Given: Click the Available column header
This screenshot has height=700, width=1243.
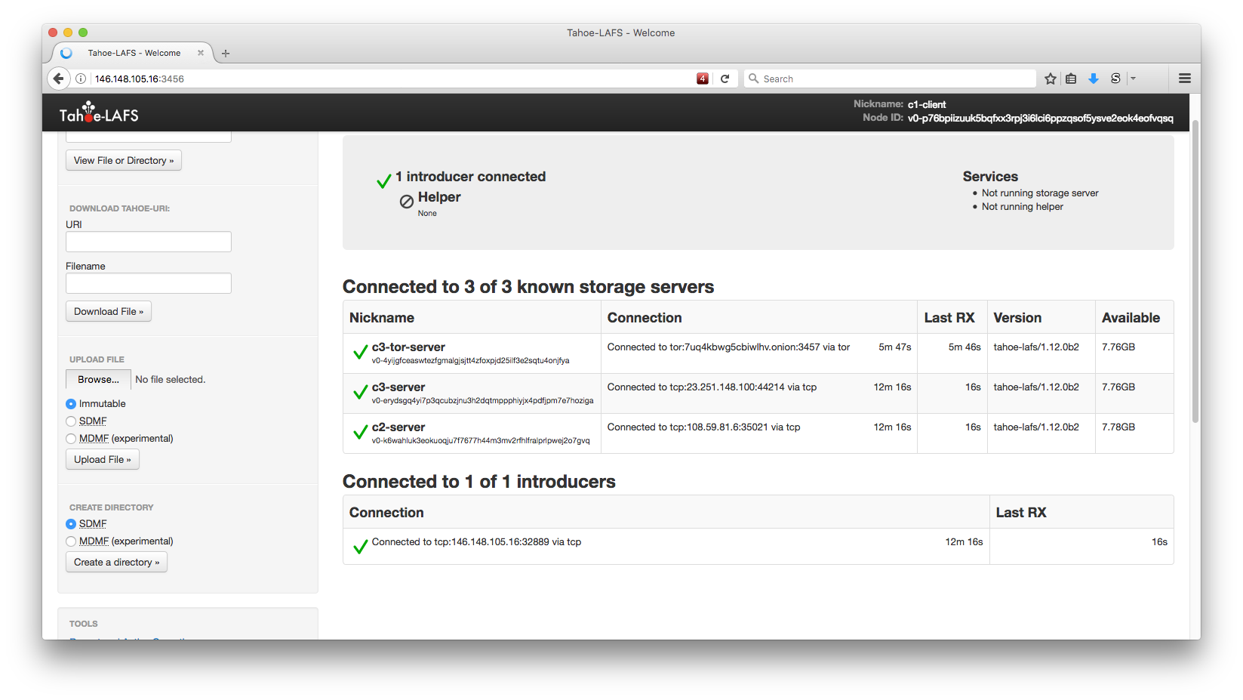Looking at the screenshot, I should (1131, 318).
